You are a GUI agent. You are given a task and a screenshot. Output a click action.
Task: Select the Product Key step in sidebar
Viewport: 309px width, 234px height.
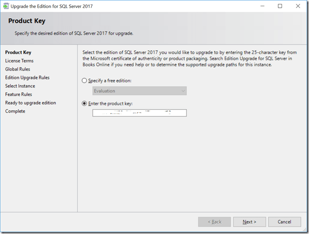pos(18,52)
